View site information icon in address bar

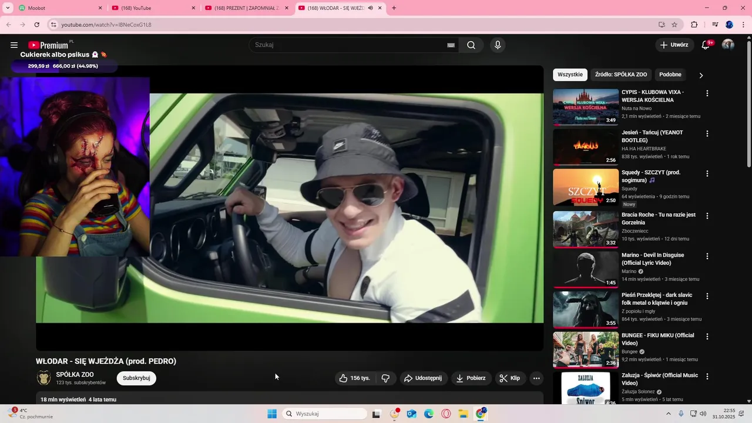(53, 25)
